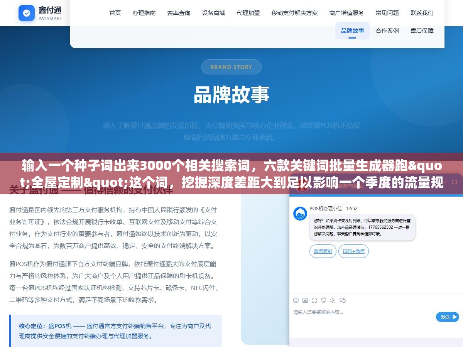Open 办理指南 menu item
The height and width of the screenshot is (347, 463).
pos(144,13)
